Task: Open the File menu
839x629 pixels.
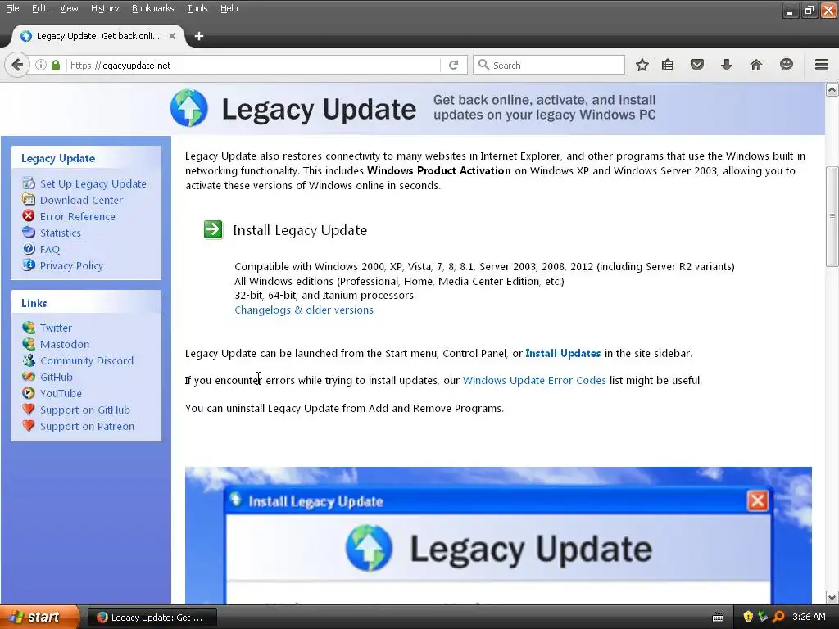Action: 12,8
